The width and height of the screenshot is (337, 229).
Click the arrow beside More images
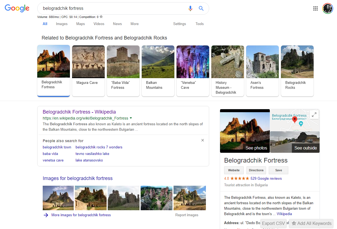[46, 215]
